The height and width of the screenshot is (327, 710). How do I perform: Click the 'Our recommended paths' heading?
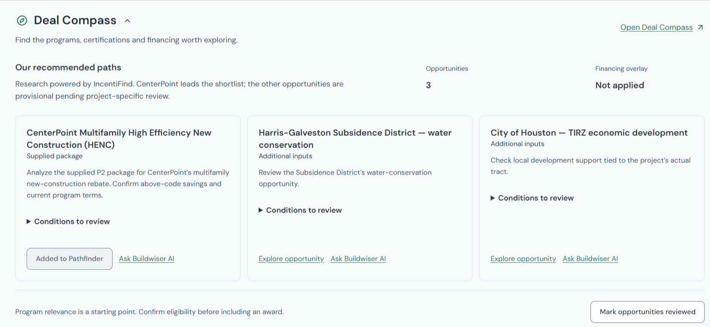(x=69, y=67)
